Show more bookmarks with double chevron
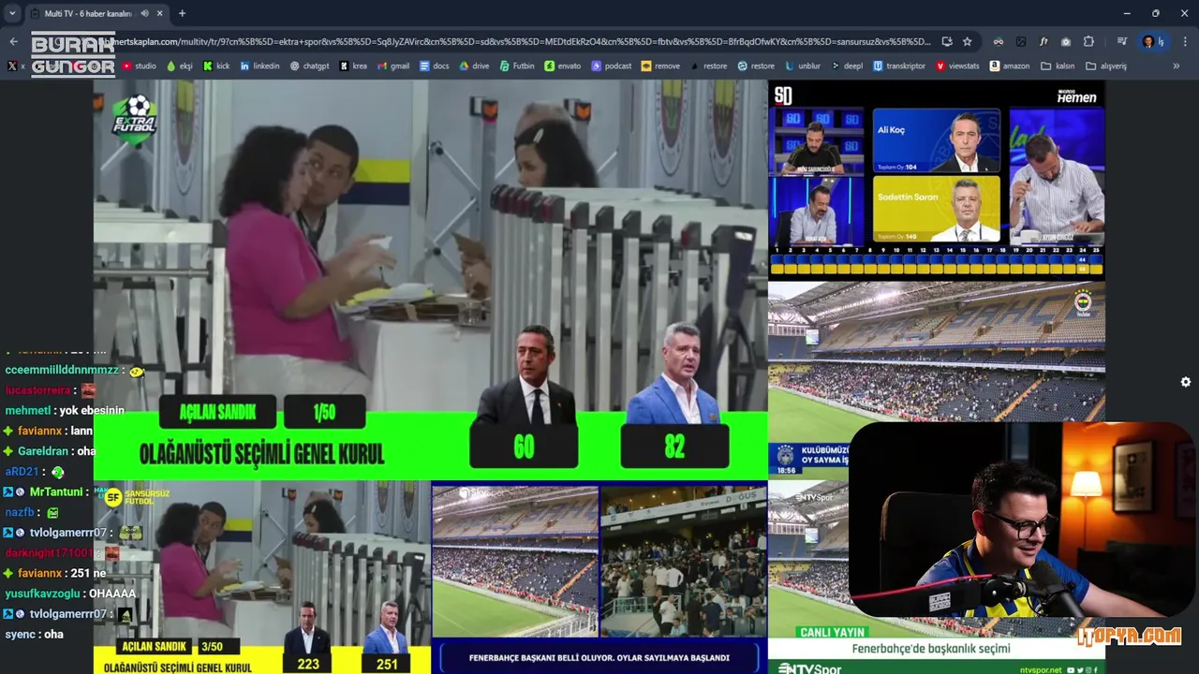This screenshot has width=1199, height=674. (x=1177, y=66)
